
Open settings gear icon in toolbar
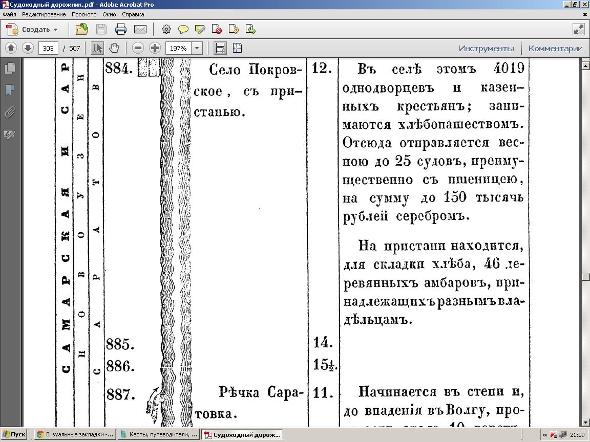(x=166, y=29)
